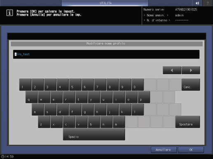
Task: Tap the letter a key
Action: coord(38,109)
